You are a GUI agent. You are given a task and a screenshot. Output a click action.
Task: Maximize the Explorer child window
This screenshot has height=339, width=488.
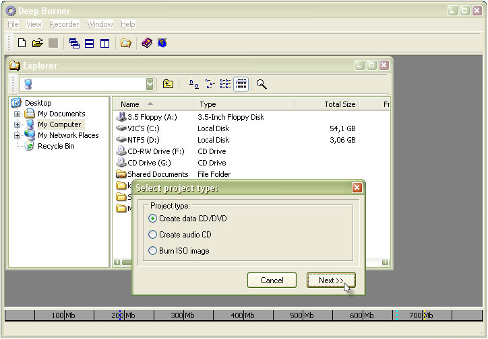371,65
